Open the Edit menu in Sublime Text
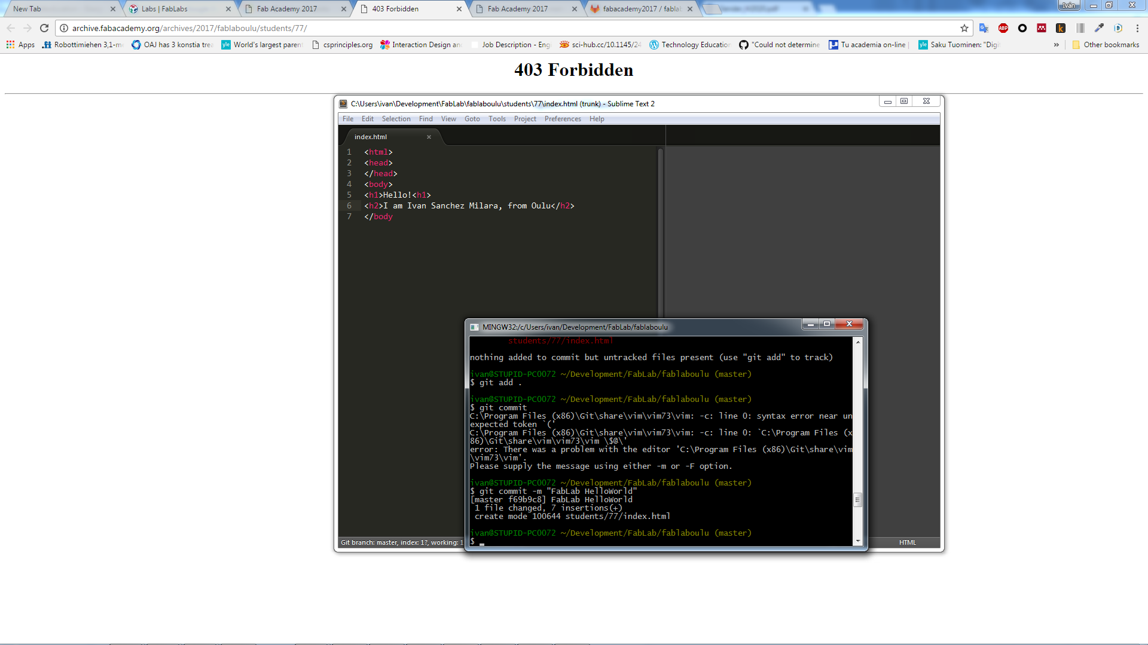The image size is (1148, 645). click(x=368, y=119)
